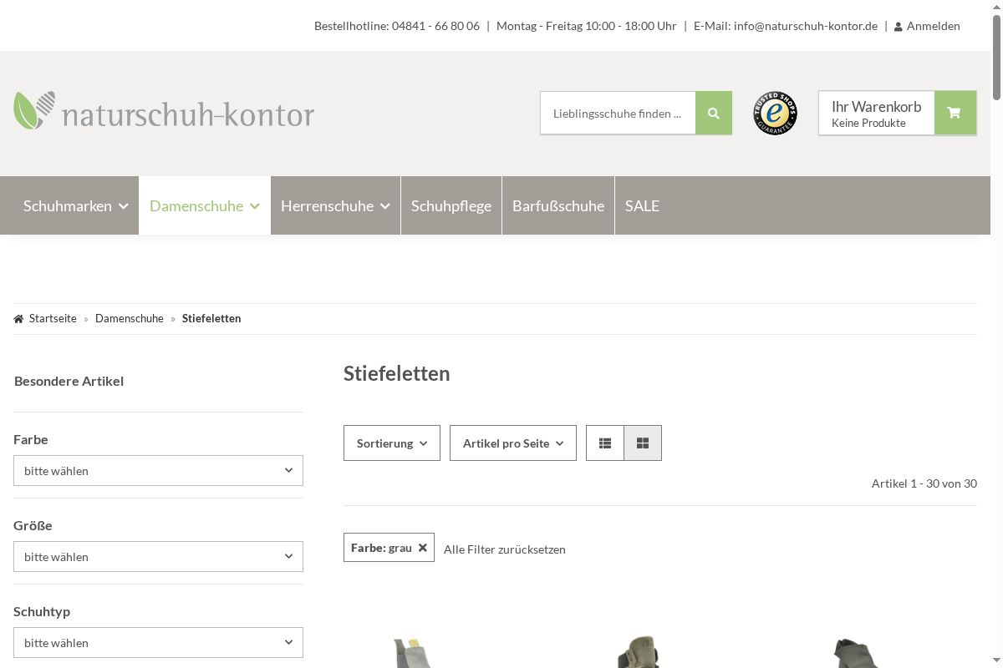Click the home icon in breadcrumb
Image resolution: width=1003 pixels, height=668 pixels.
click(18, 319)
